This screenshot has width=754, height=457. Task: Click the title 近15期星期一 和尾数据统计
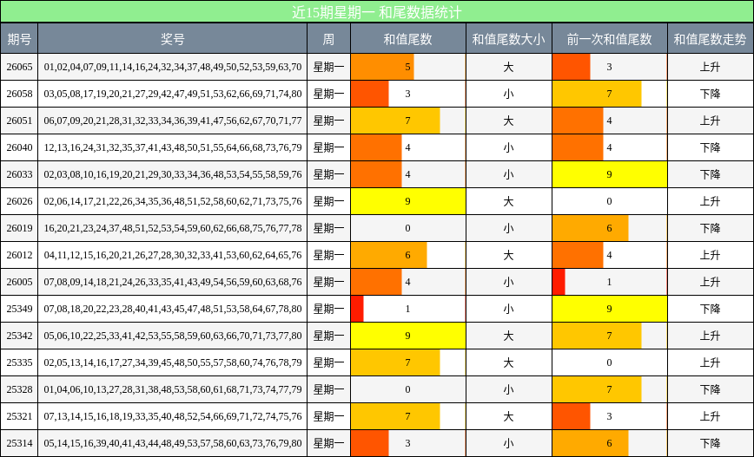[377, 12]
